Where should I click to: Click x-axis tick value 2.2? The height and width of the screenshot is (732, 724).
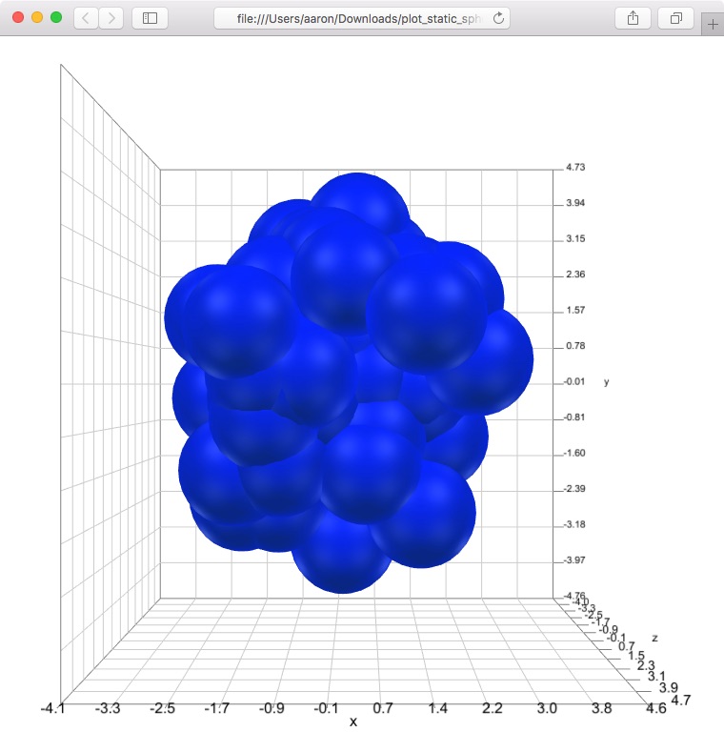pos(493,708)
